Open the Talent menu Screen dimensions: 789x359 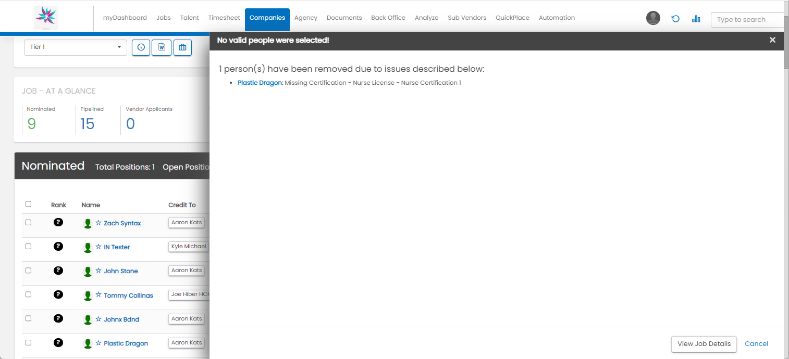click(190, 18)
